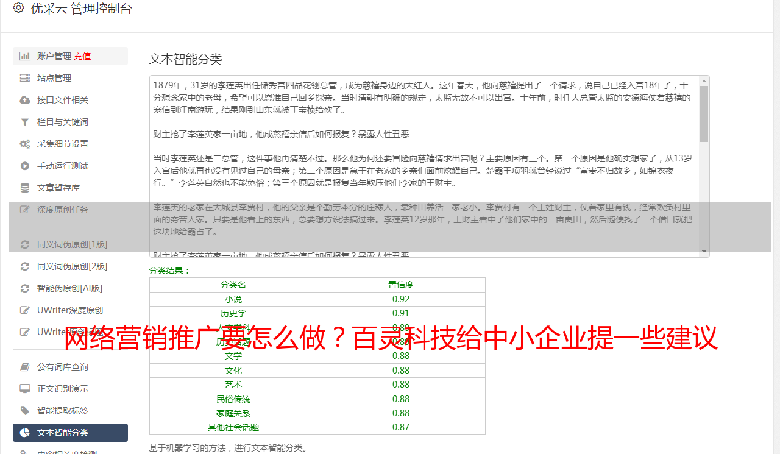This screenshot has height=454, width=780.
Task: Click the 分类名 column header
Action: point(233,285)
